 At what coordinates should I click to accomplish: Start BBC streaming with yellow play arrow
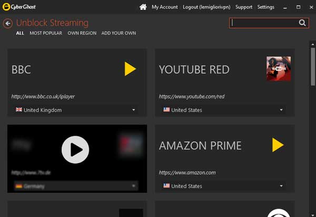click(130, 69)
